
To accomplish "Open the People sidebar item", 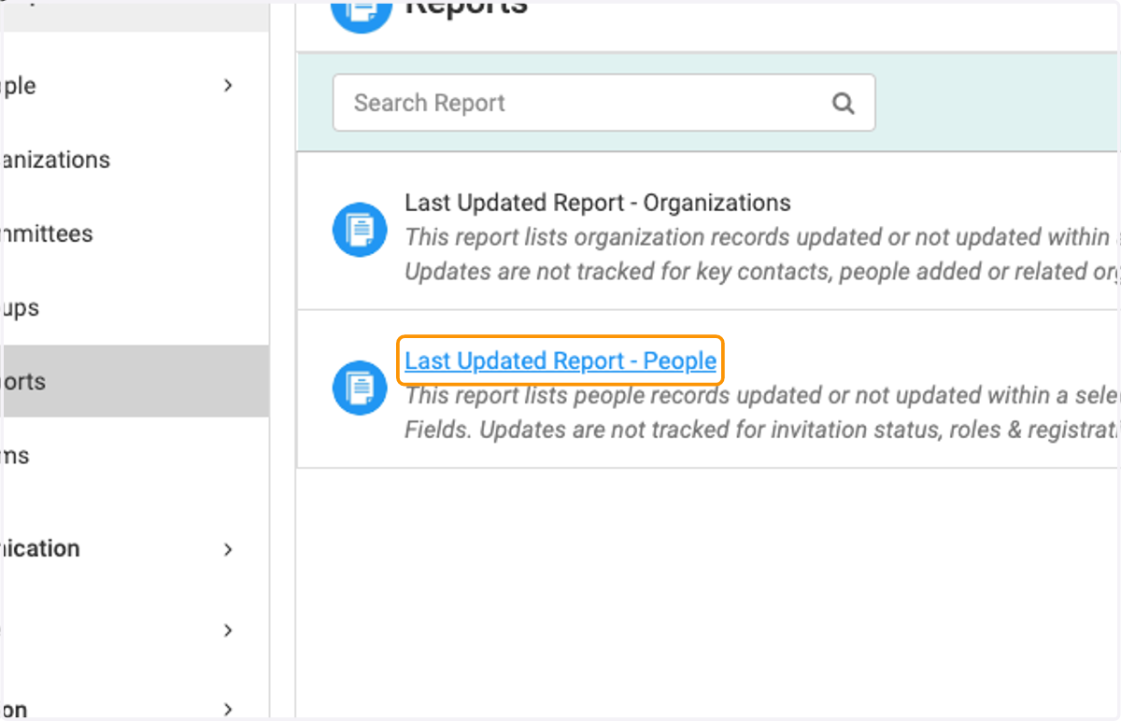I will click(19, 86).
